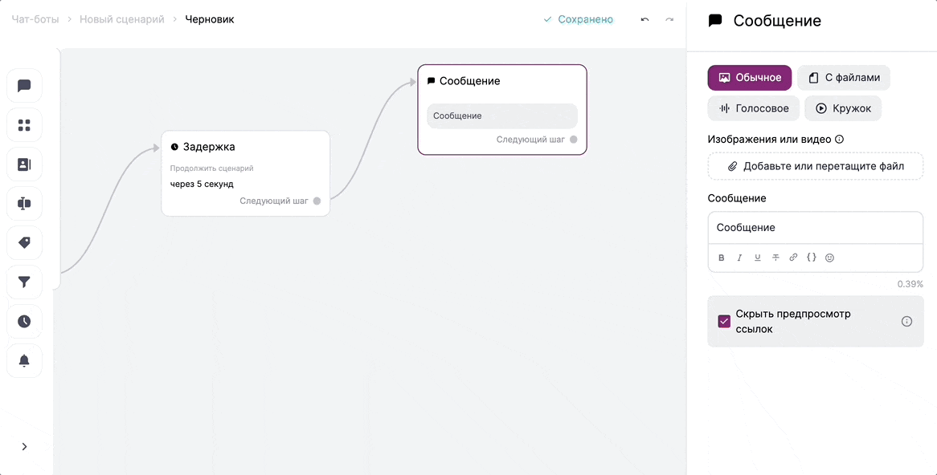Focus the Сообщение text field

tap(816, 228)
